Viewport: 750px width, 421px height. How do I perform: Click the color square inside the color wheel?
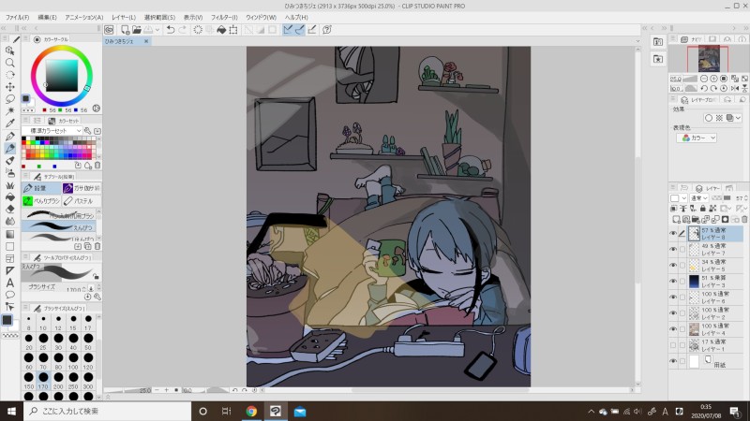(62, 76)
